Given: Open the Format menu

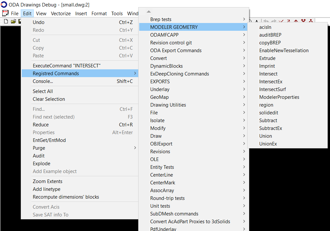Looking at the screenshot, I should click(99, 14).
